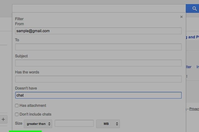Click the Doesn't have field containing chat
Viewport: 199px width, 132px height.
98,95
